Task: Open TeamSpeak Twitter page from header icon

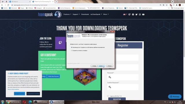Action: [136, 14]
